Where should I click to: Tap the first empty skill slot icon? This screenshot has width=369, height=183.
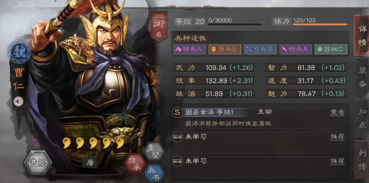point(177,137)
